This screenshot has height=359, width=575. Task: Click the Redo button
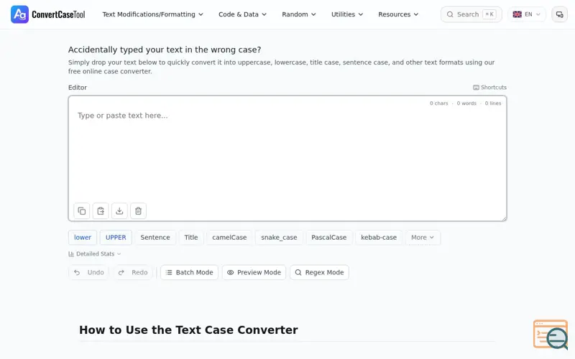(133, 273)
